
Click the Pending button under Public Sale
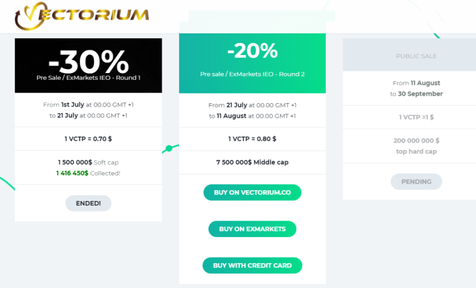416,182
